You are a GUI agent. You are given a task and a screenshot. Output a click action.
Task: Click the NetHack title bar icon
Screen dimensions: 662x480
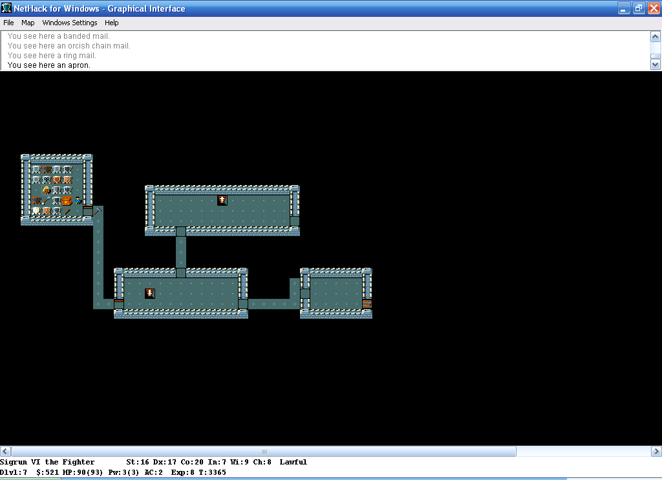tap(6, 8)
